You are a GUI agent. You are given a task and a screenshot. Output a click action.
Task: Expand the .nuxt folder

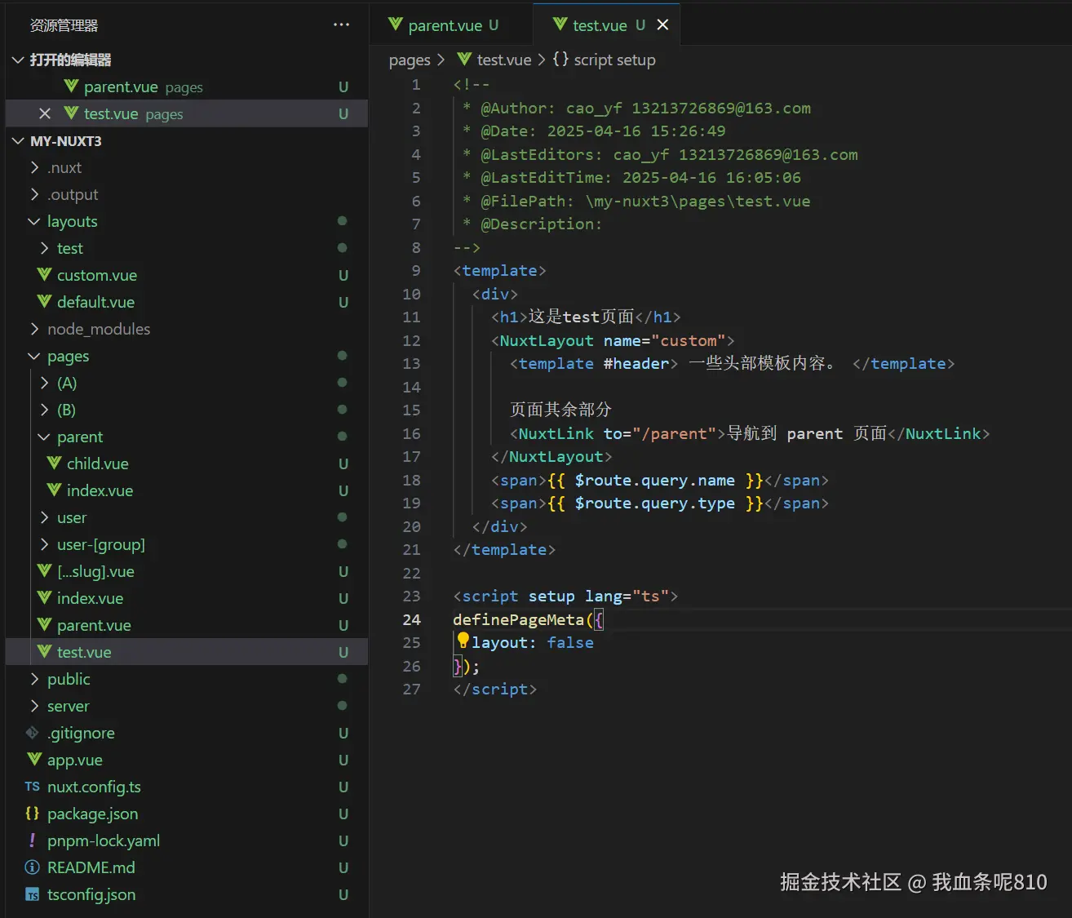click(x=34, y=167)
